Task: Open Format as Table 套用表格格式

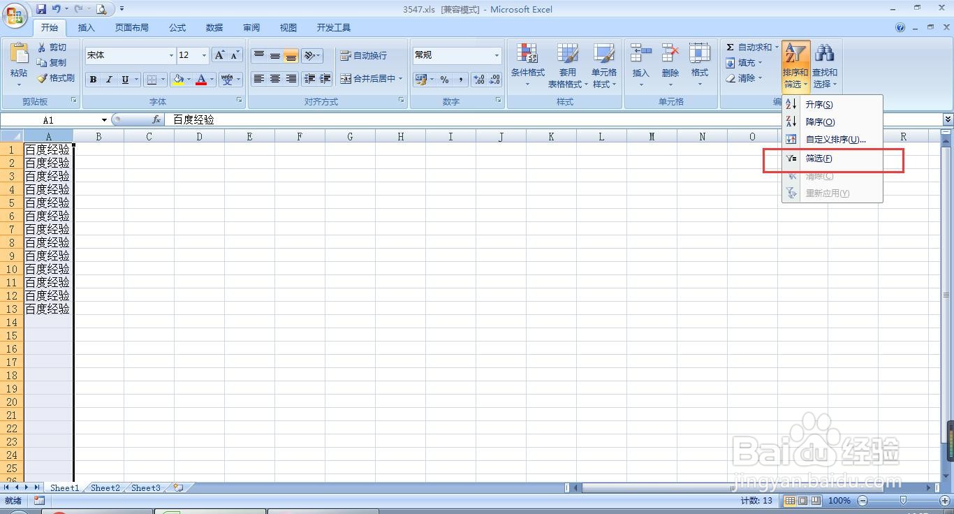Action: click(x=567, y=65)
